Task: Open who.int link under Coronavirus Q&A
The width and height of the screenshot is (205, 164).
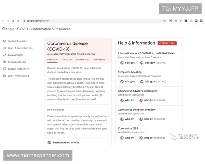Action: point(129,138)
